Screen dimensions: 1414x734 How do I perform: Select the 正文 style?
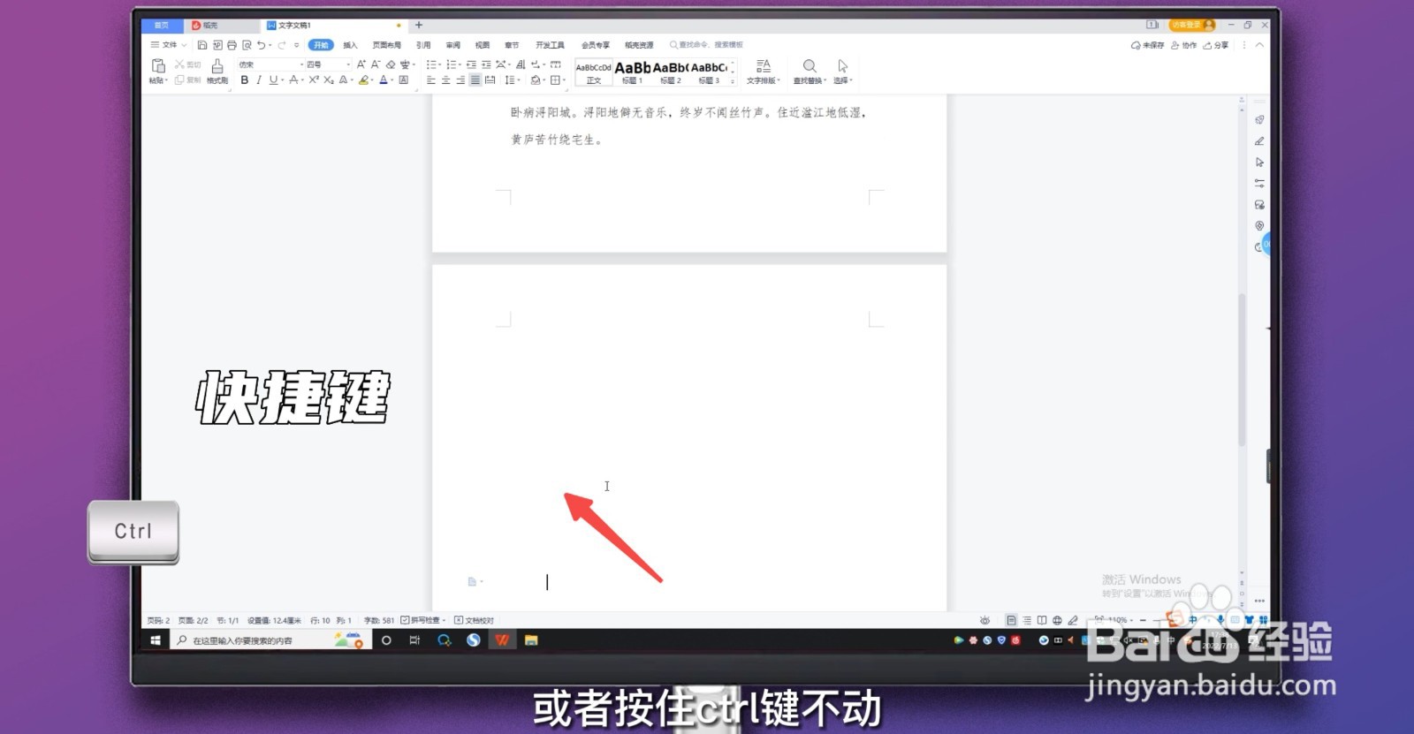(x=593, y=72)
